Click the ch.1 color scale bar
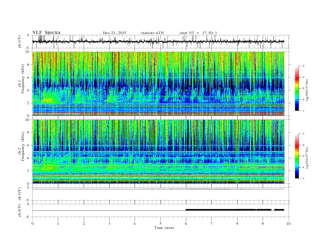Image resolution: width=325 pixels, height=251 pixels. 297,88
